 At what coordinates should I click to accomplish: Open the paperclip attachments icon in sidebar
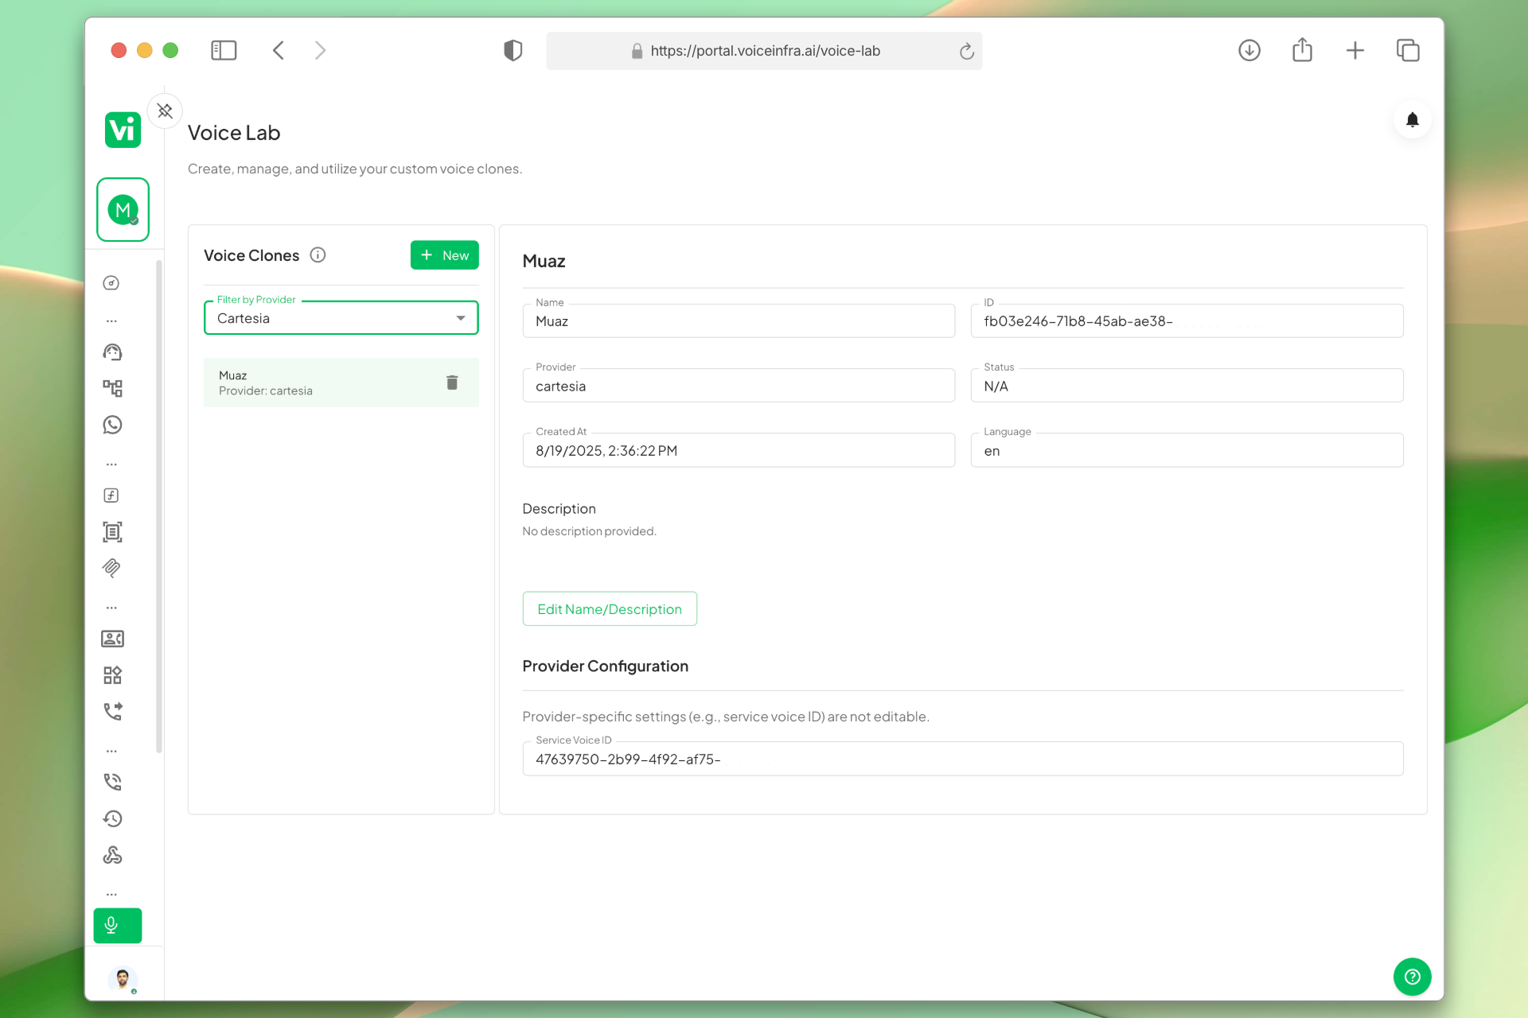coord(112,568)
